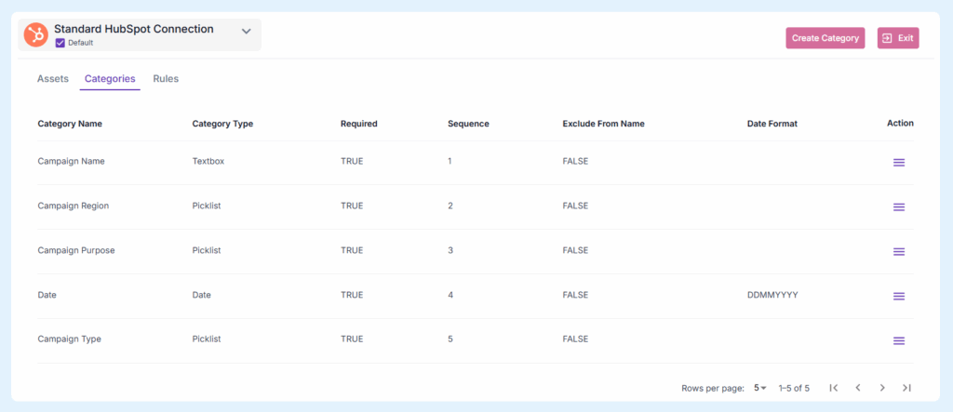The image size is (953, 412).
Task: Switch to the Rules tab
Action: tap(166, 79)
